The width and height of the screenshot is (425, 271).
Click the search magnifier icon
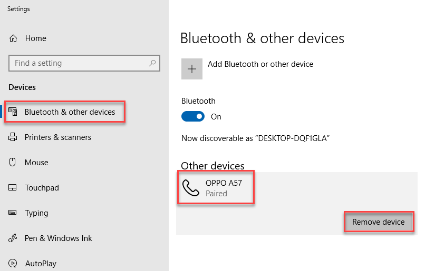152,63
